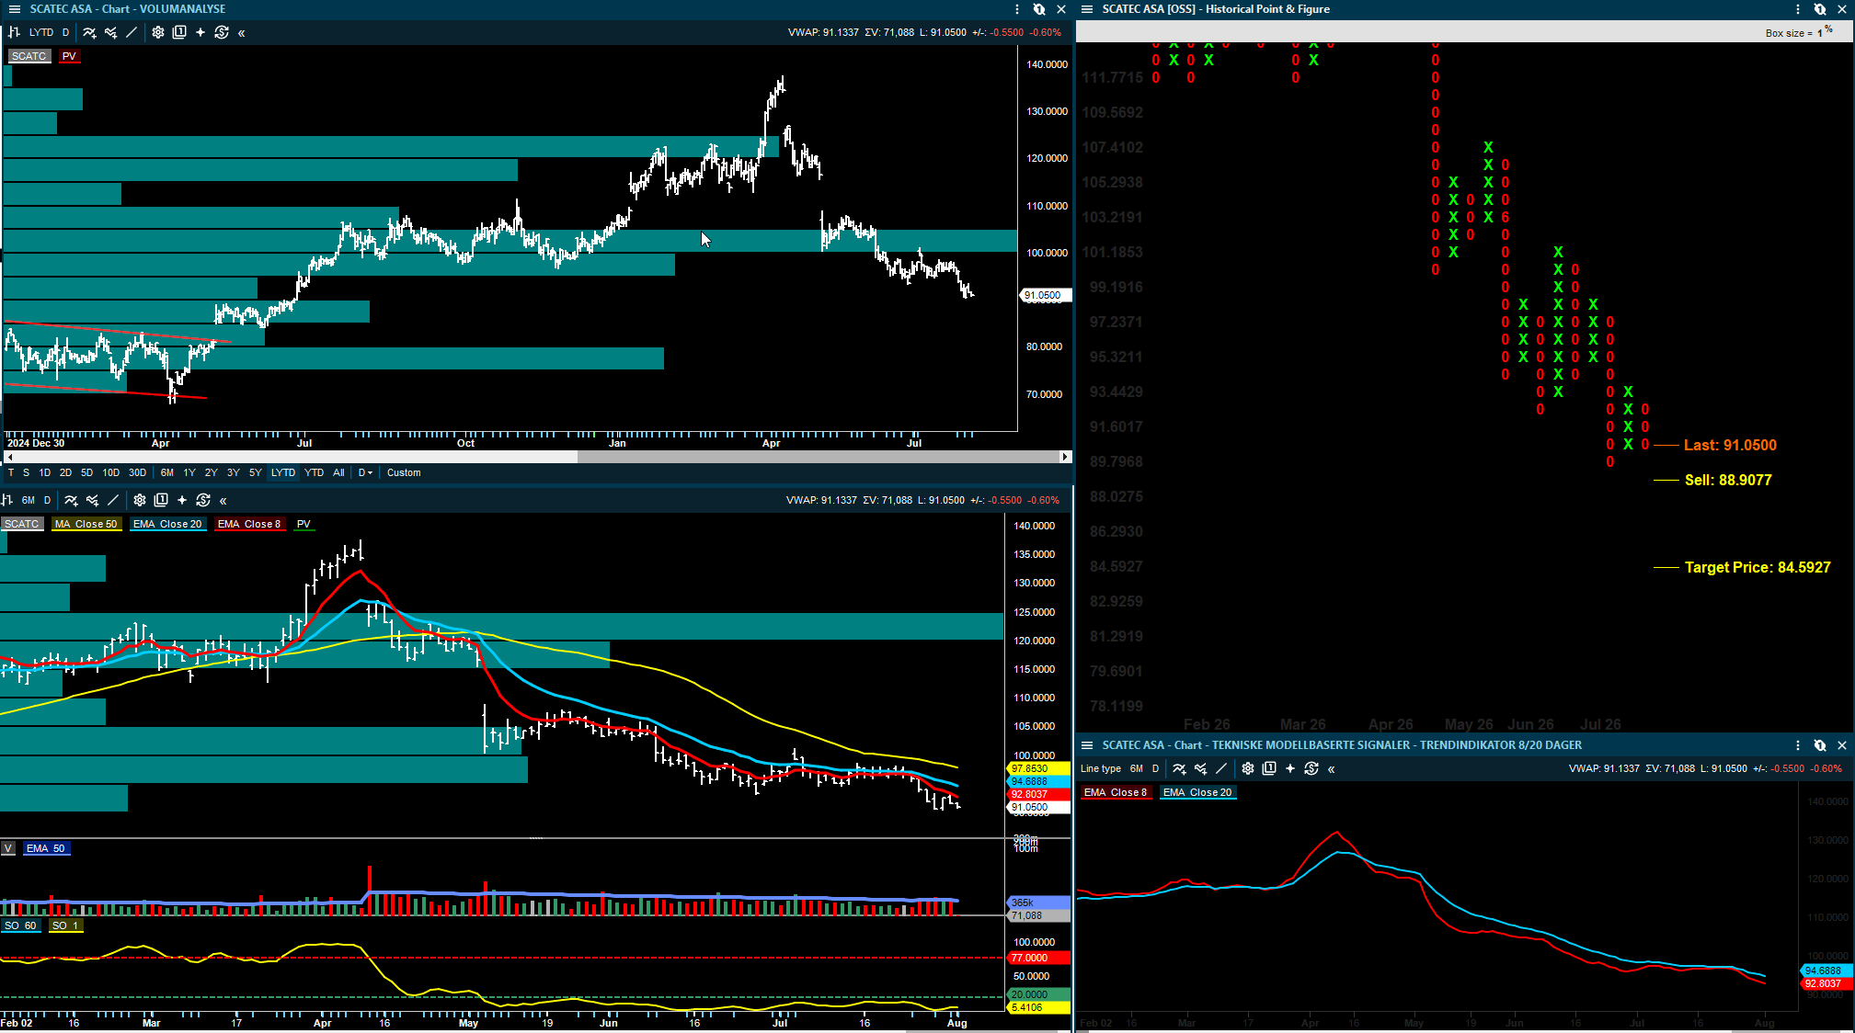Open three-dot options of TRENDINDIKATOR window
This screenshot has height=1033, width=1855.
[1798, 745]
